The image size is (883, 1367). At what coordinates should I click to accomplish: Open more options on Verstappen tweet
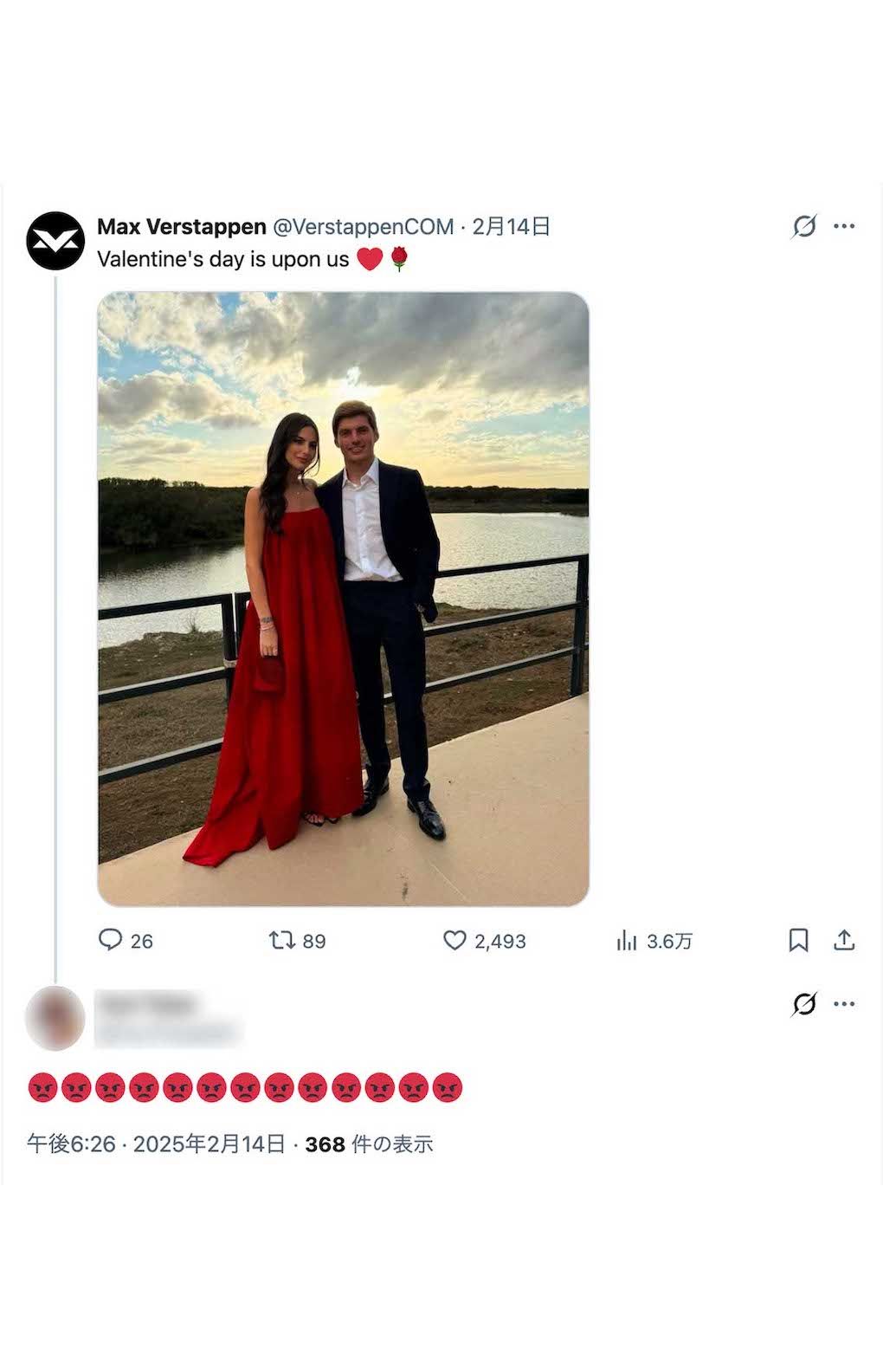click(x=844, y=226)
